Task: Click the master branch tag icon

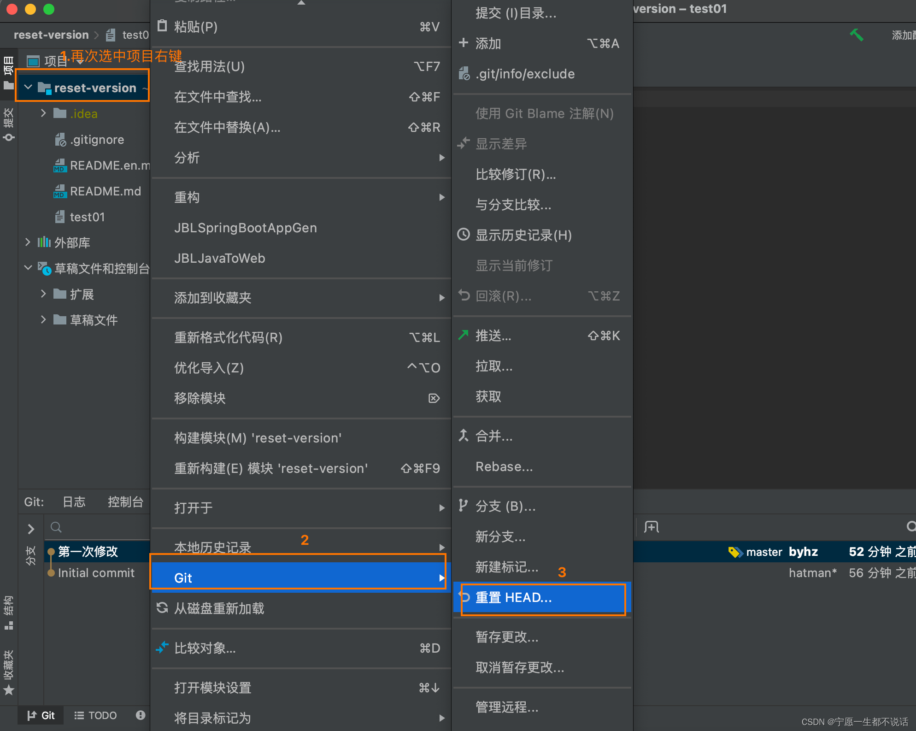Action: 735,552
